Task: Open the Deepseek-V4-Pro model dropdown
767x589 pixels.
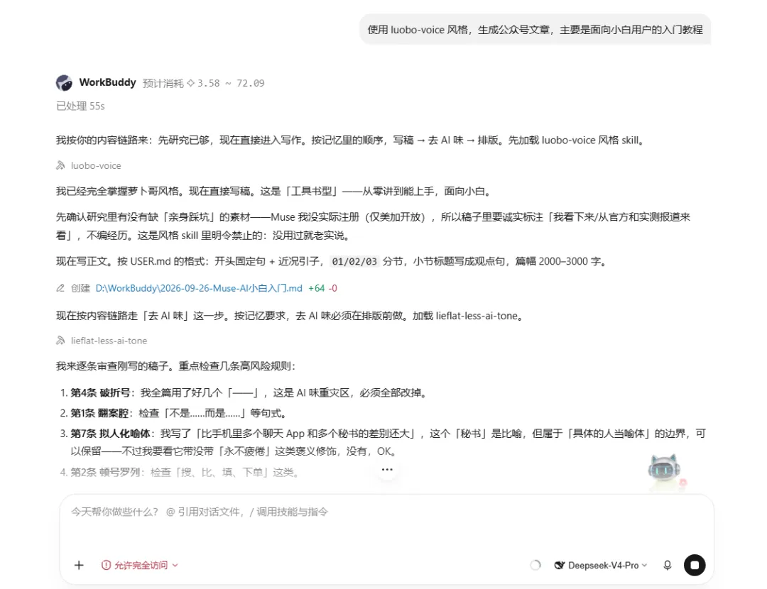Action: click(601, 566)
